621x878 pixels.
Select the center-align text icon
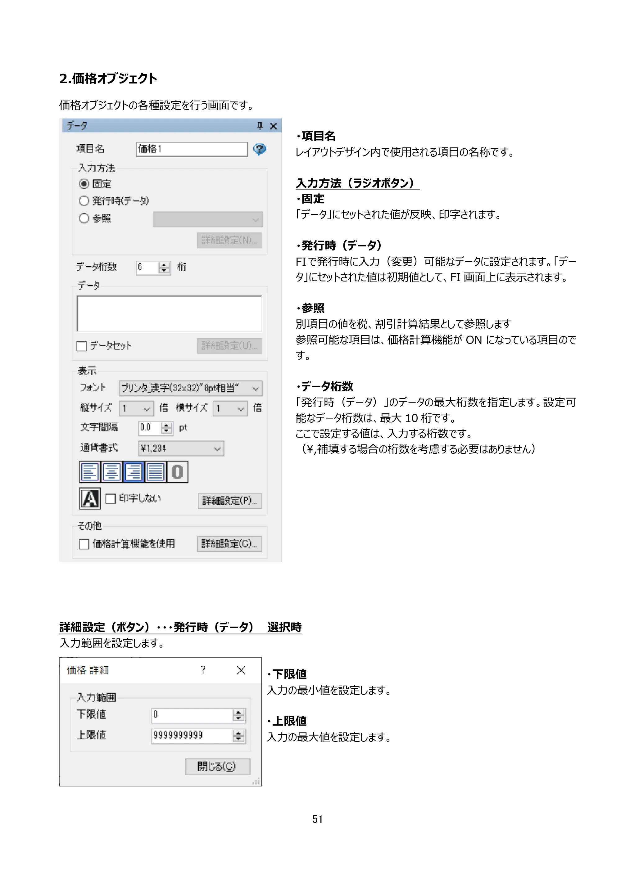click(x=111, y=472)
